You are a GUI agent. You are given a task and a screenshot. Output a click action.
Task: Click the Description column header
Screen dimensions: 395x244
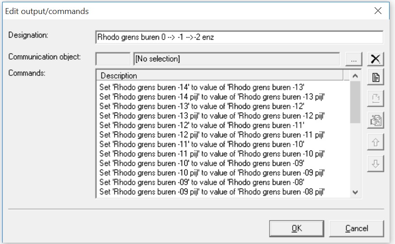pos(220,75)
